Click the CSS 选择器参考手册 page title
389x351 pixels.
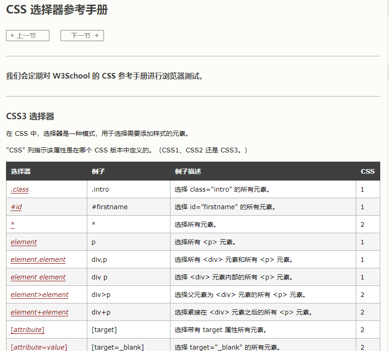[57, 10]
